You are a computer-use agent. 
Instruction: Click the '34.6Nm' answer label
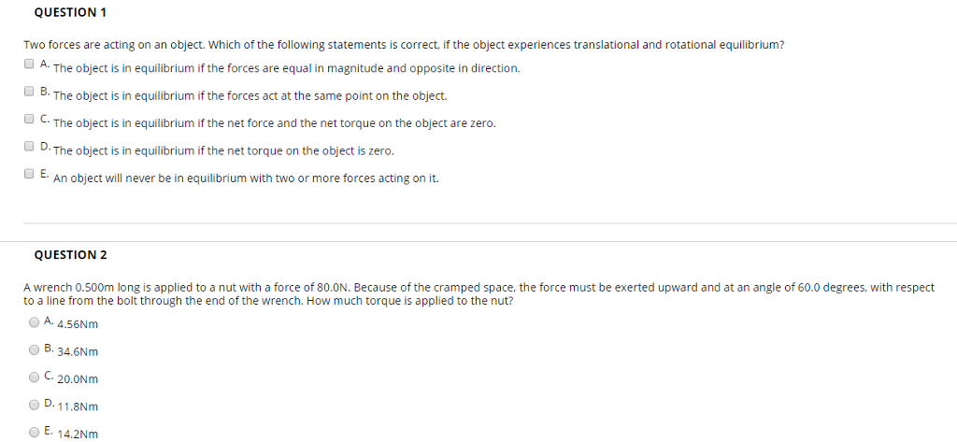point(78,352)
